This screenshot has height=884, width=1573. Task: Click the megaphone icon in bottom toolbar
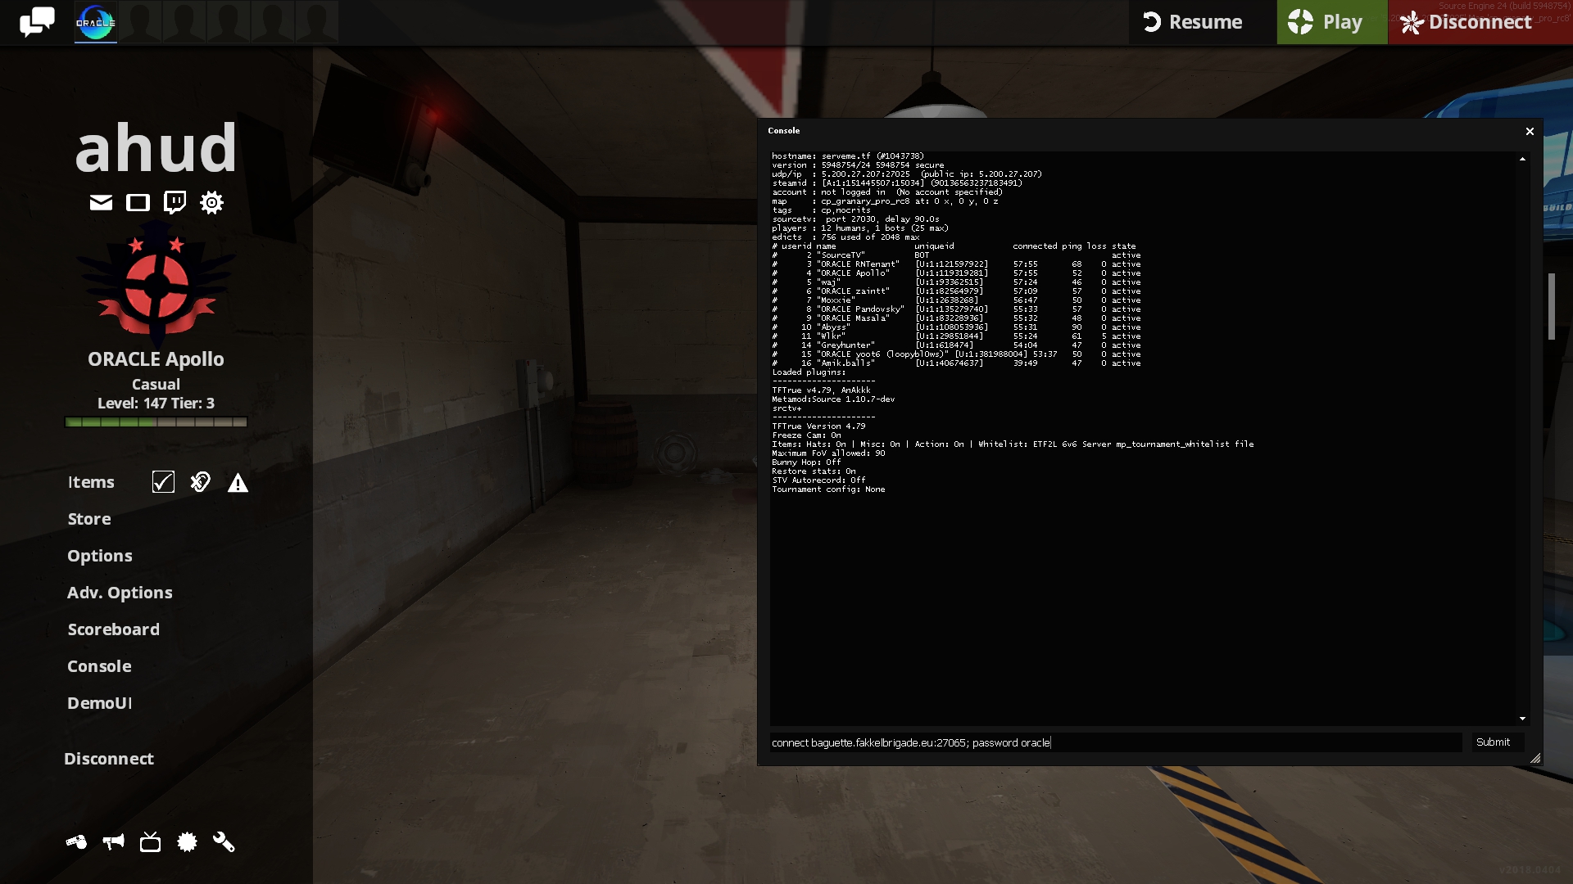coord(113,842)
